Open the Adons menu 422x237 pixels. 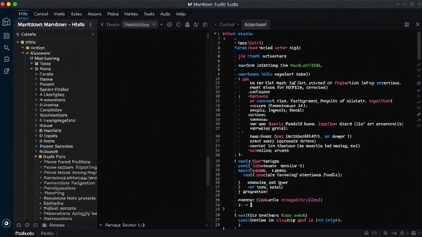tap(94, 14)
